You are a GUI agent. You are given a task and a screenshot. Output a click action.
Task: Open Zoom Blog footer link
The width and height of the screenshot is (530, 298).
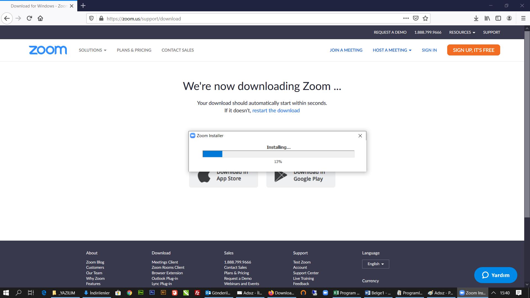click(x=95, y=262)
